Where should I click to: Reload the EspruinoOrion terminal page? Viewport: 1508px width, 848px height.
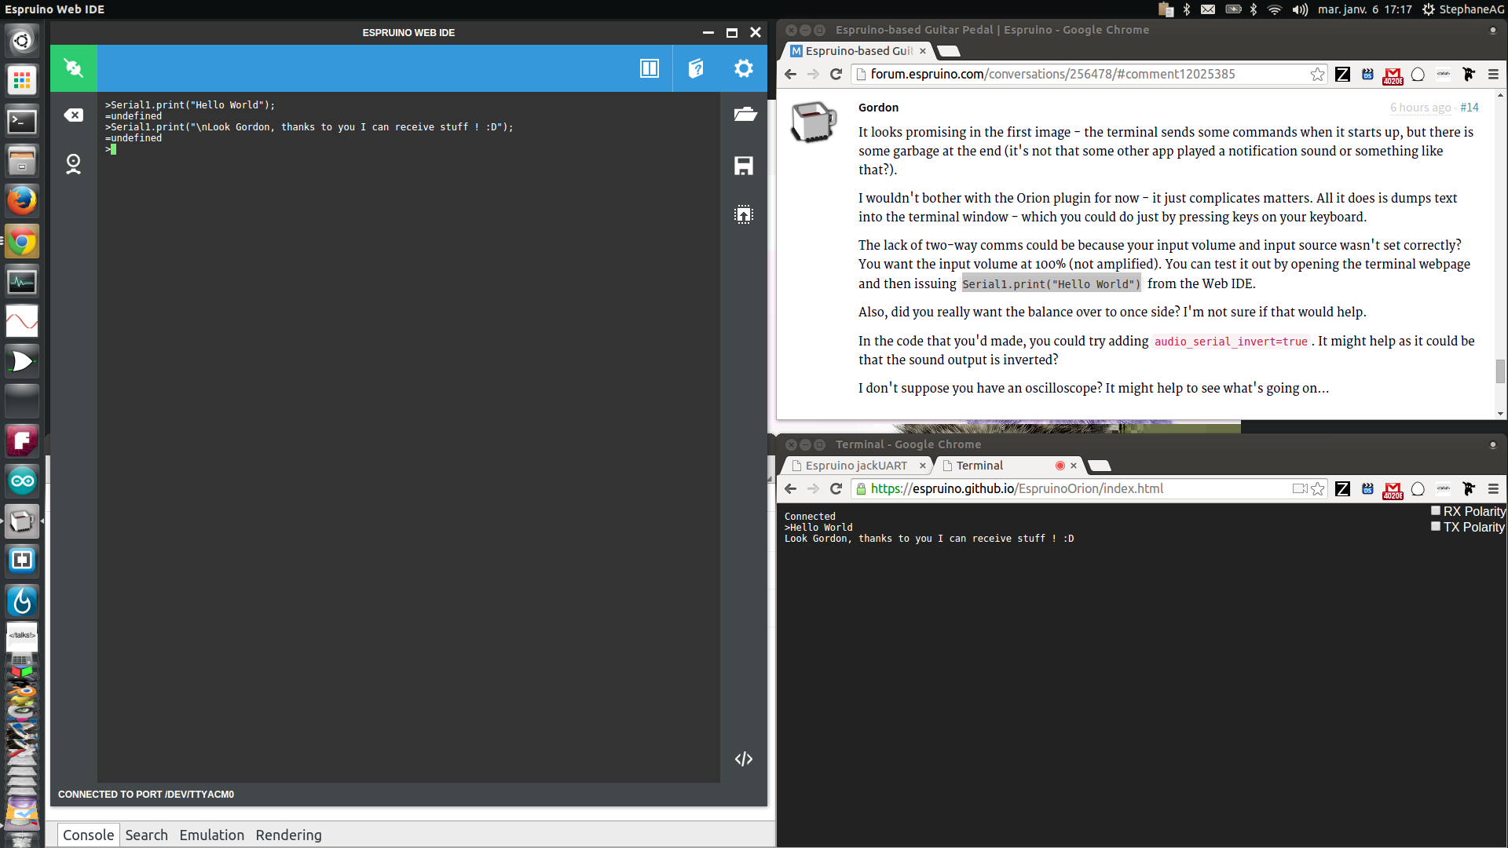tap(836, 488)
